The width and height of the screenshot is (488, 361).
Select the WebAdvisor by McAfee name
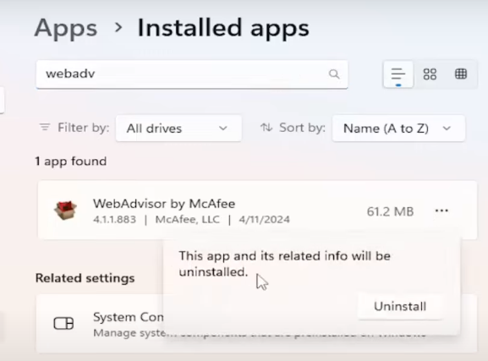coord(164,204)
